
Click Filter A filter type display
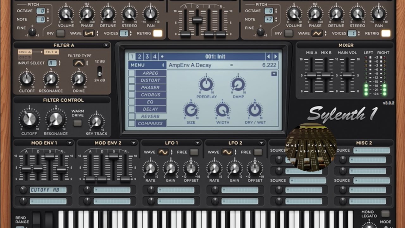(79, 63)
